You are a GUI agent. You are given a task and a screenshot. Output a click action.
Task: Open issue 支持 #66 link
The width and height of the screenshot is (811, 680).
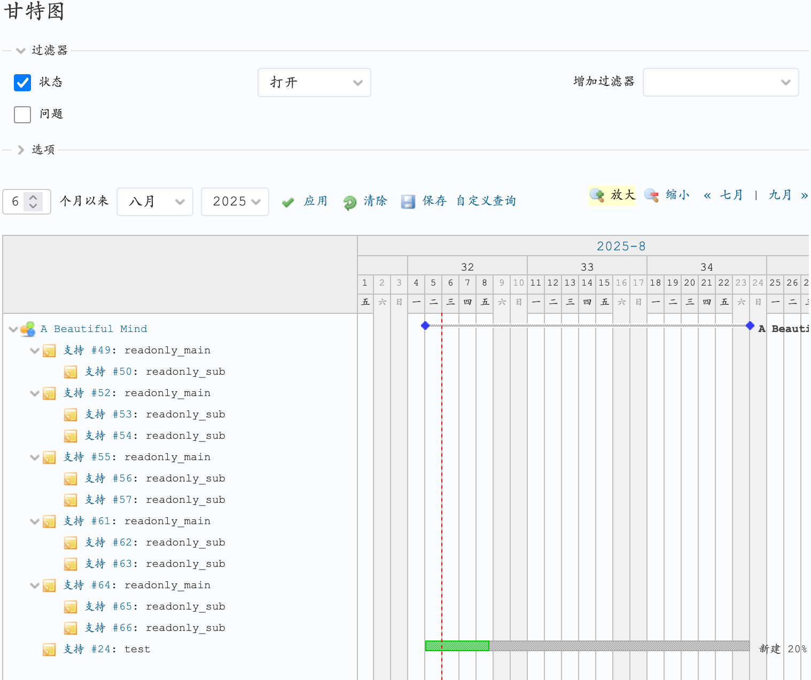click(x=108, y=628)
